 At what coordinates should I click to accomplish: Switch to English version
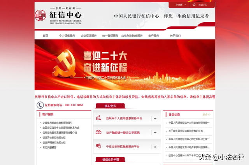coord(202,5)
